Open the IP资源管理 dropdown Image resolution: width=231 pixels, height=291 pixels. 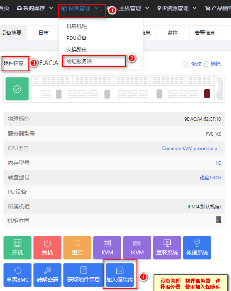click(177, 8)
